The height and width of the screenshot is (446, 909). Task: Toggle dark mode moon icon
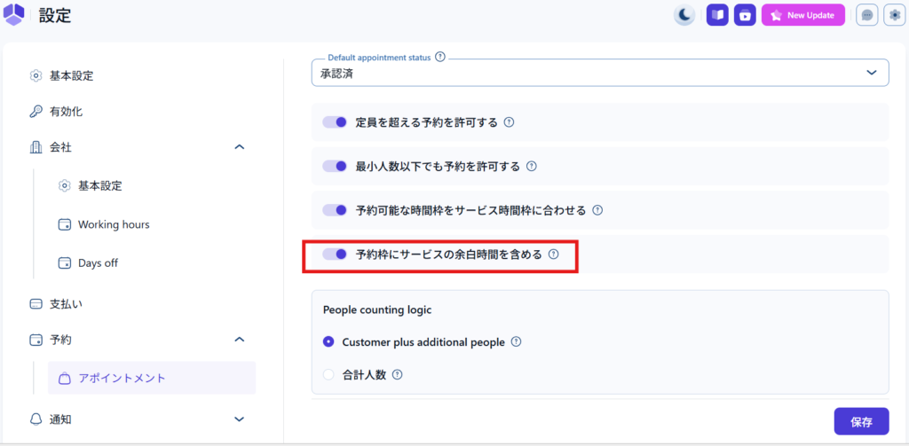684,15
